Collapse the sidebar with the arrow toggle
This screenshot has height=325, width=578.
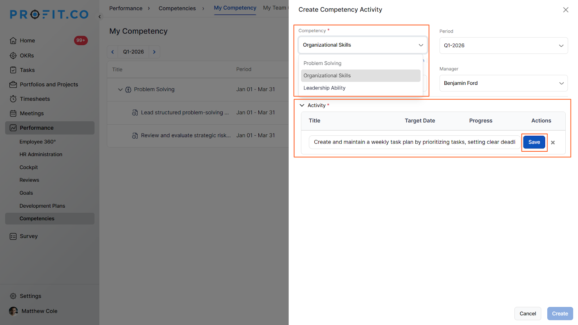tap(100, 17)
